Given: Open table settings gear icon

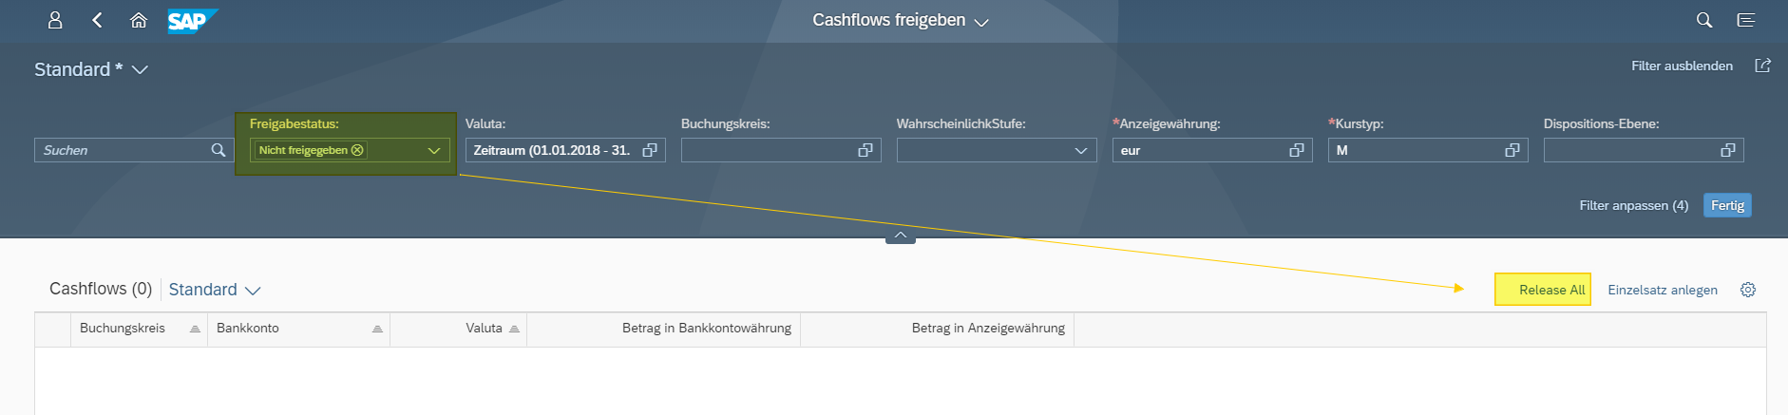Looking at the screenshot, I should [1748, 290].
